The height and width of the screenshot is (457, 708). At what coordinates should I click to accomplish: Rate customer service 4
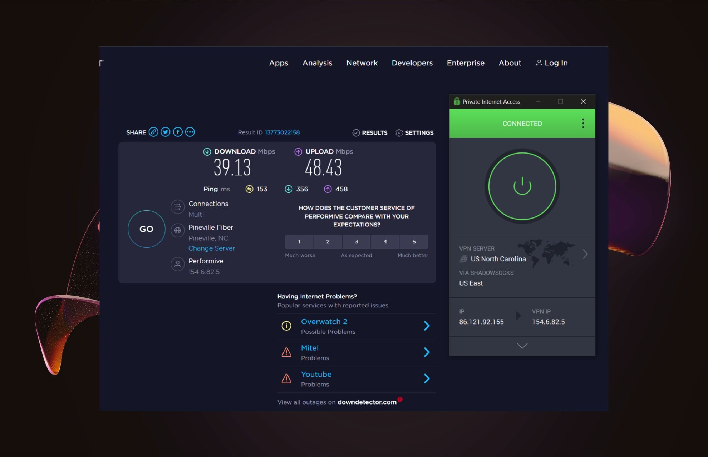385,242
